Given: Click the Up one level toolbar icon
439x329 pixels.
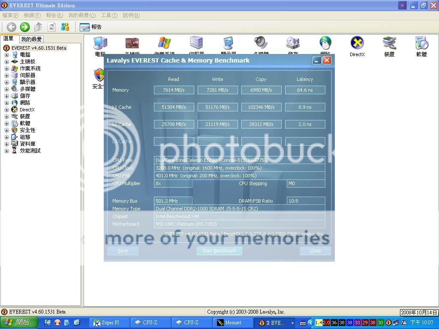Looking at the screenshot, I should (38, 27).
